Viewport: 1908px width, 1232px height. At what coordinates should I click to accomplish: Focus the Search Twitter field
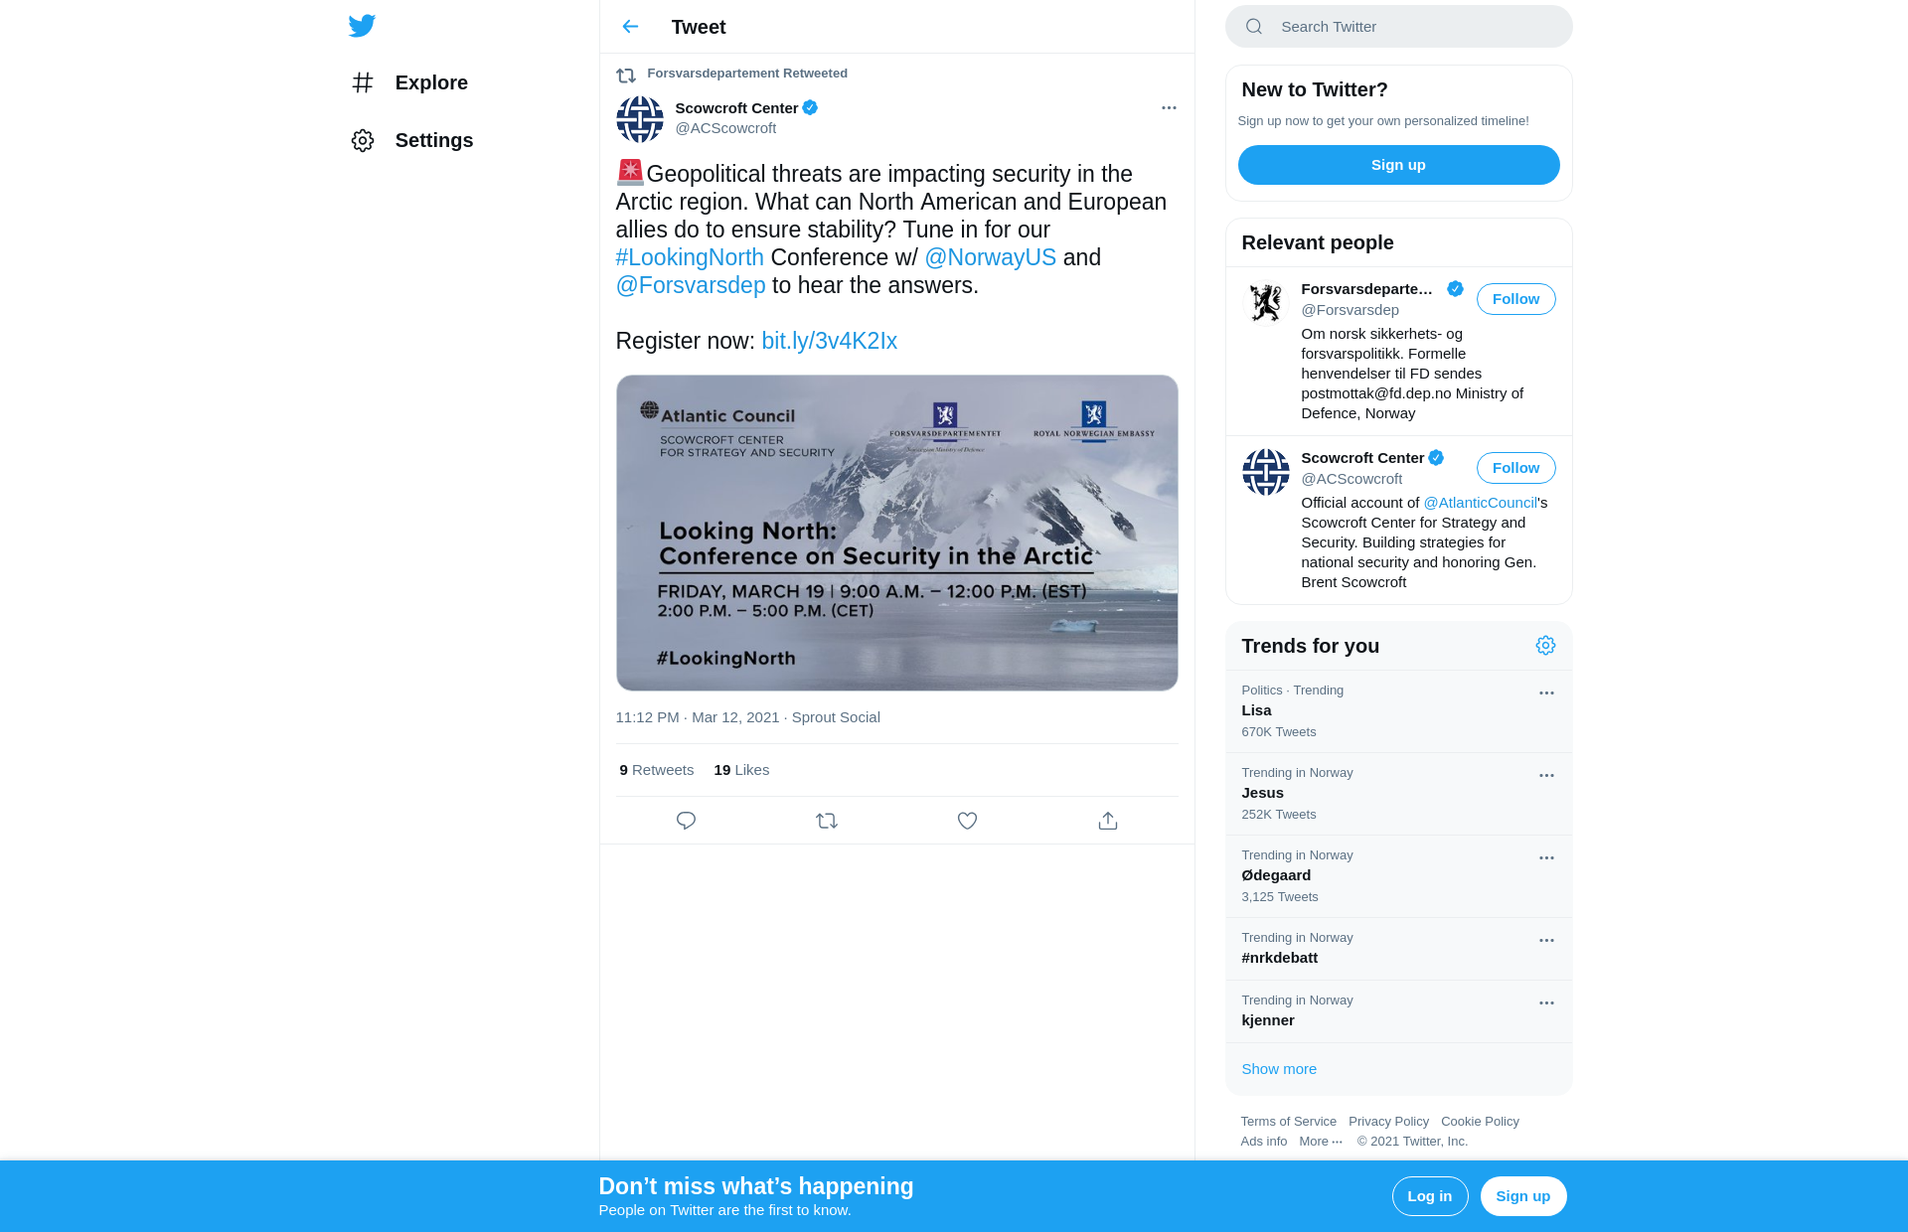pos(1398,27)
